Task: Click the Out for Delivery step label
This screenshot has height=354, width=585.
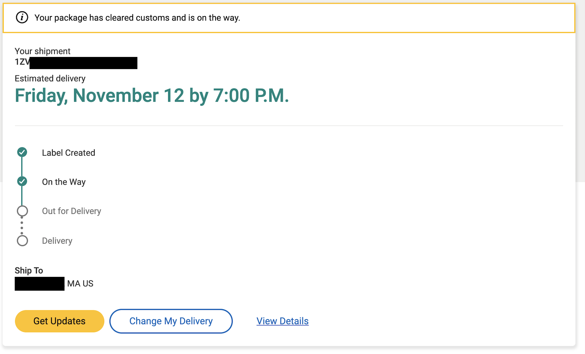Action: (x=72, y=211)
